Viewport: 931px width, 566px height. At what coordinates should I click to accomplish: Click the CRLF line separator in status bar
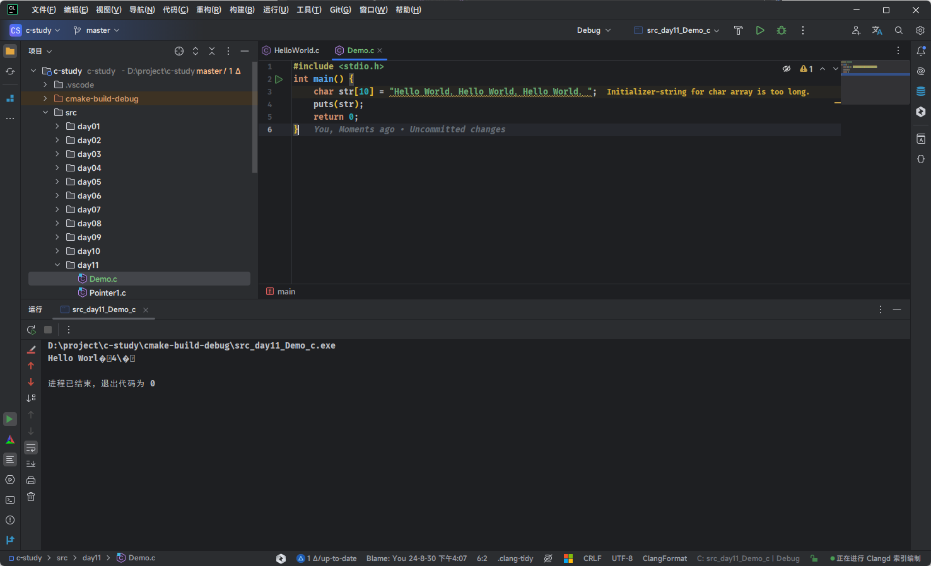pos(592,558)
